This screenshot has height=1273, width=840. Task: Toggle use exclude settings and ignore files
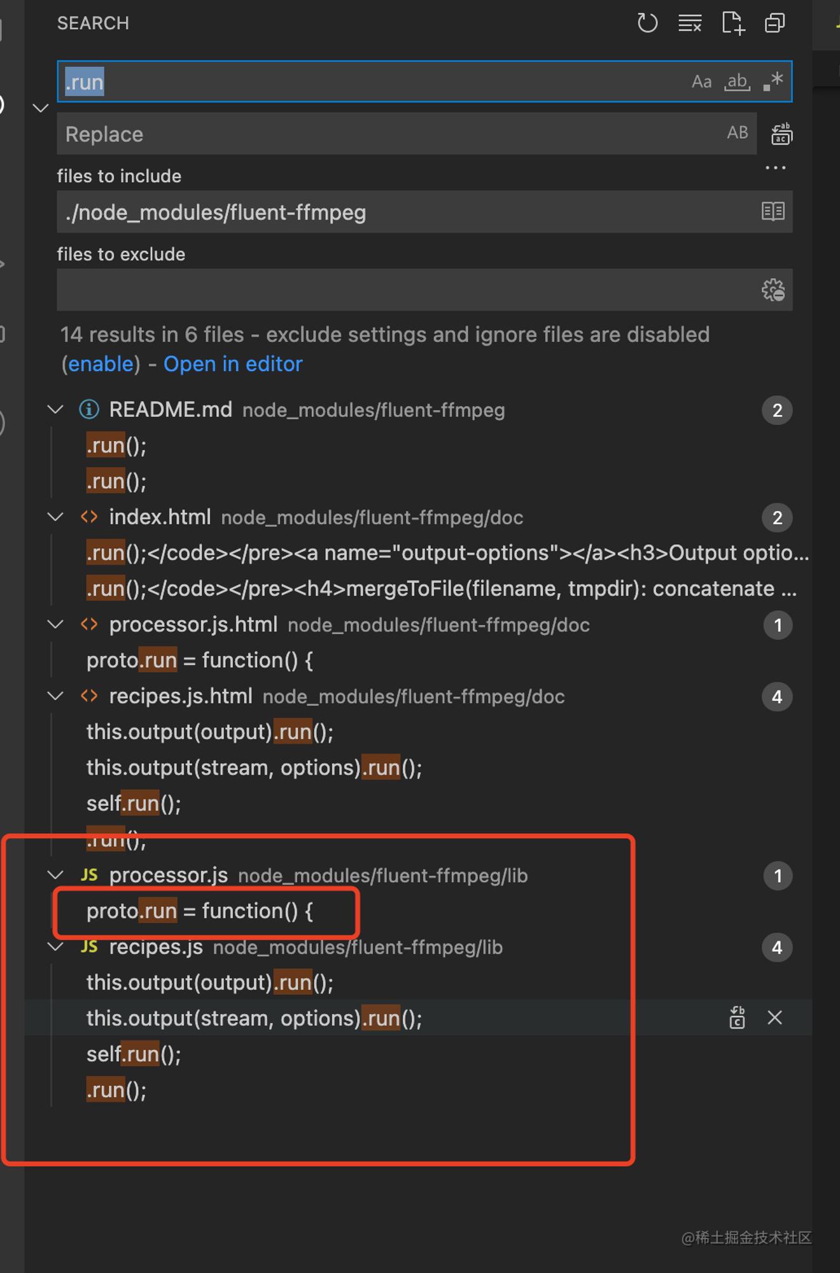coord(773,290)
